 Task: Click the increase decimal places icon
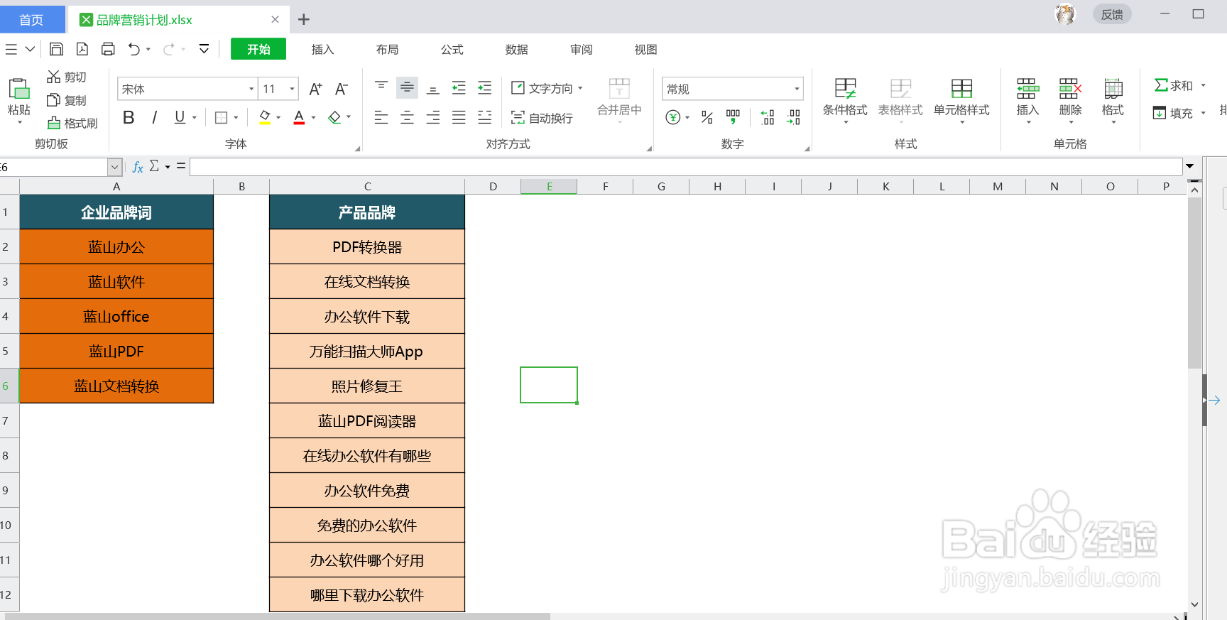click(x=768, y=117)
